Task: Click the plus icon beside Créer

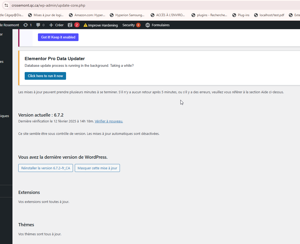Action: click(x=51, y=25)
